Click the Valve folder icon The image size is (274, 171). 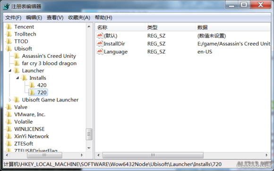[x=9, y=107]
